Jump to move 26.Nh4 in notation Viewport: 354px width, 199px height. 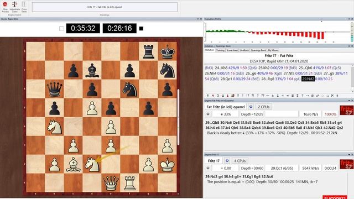(x=211, y=74)
